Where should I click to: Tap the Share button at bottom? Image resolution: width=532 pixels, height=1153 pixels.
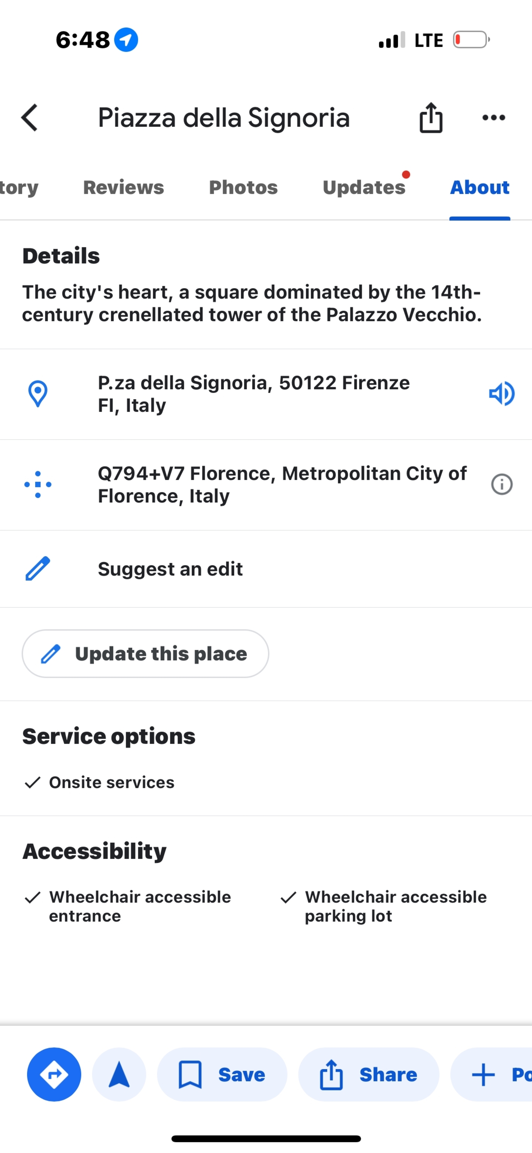tap(369, 1074)
